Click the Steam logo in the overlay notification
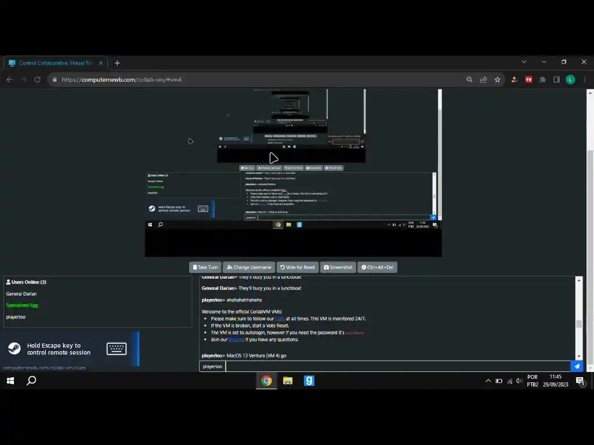The width and height of the screenshot is (594, 445). 15,348
